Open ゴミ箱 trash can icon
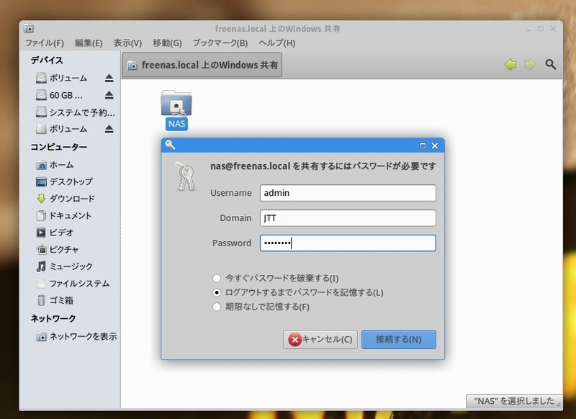The image size is (576, 419). point(41,300)
